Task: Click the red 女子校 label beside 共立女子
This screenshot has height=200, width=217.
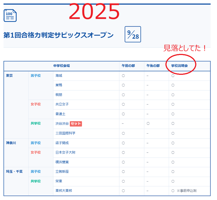Action: [36, 104]
